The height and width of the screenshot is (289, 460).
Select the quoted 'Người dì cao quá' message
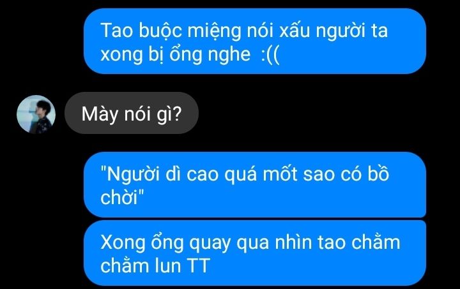click(x=255, y=185)
